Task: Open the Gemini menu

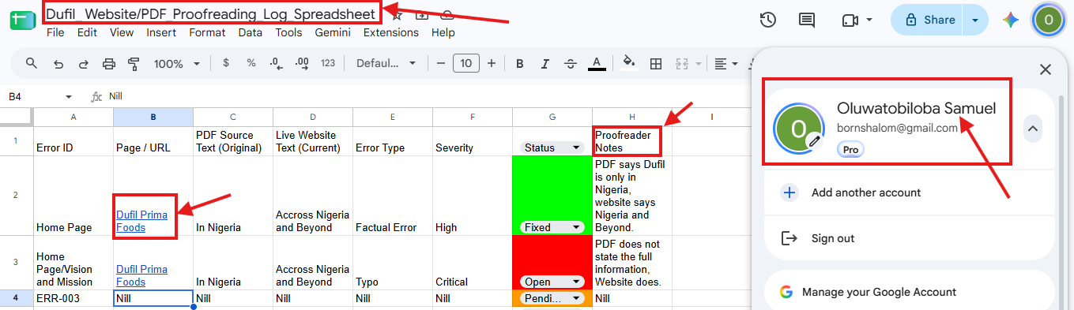Action: click(x=334, y=32)
